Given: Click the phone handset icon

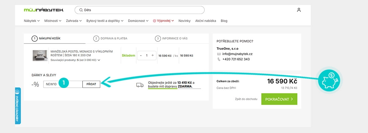Looking at the screenshot, I should click(x=219, y=59).
